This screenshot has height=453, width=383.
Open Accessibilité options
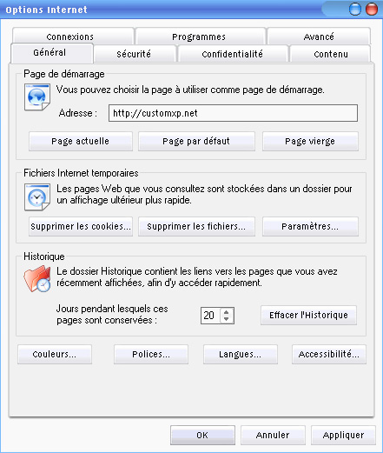coord(329,354)
